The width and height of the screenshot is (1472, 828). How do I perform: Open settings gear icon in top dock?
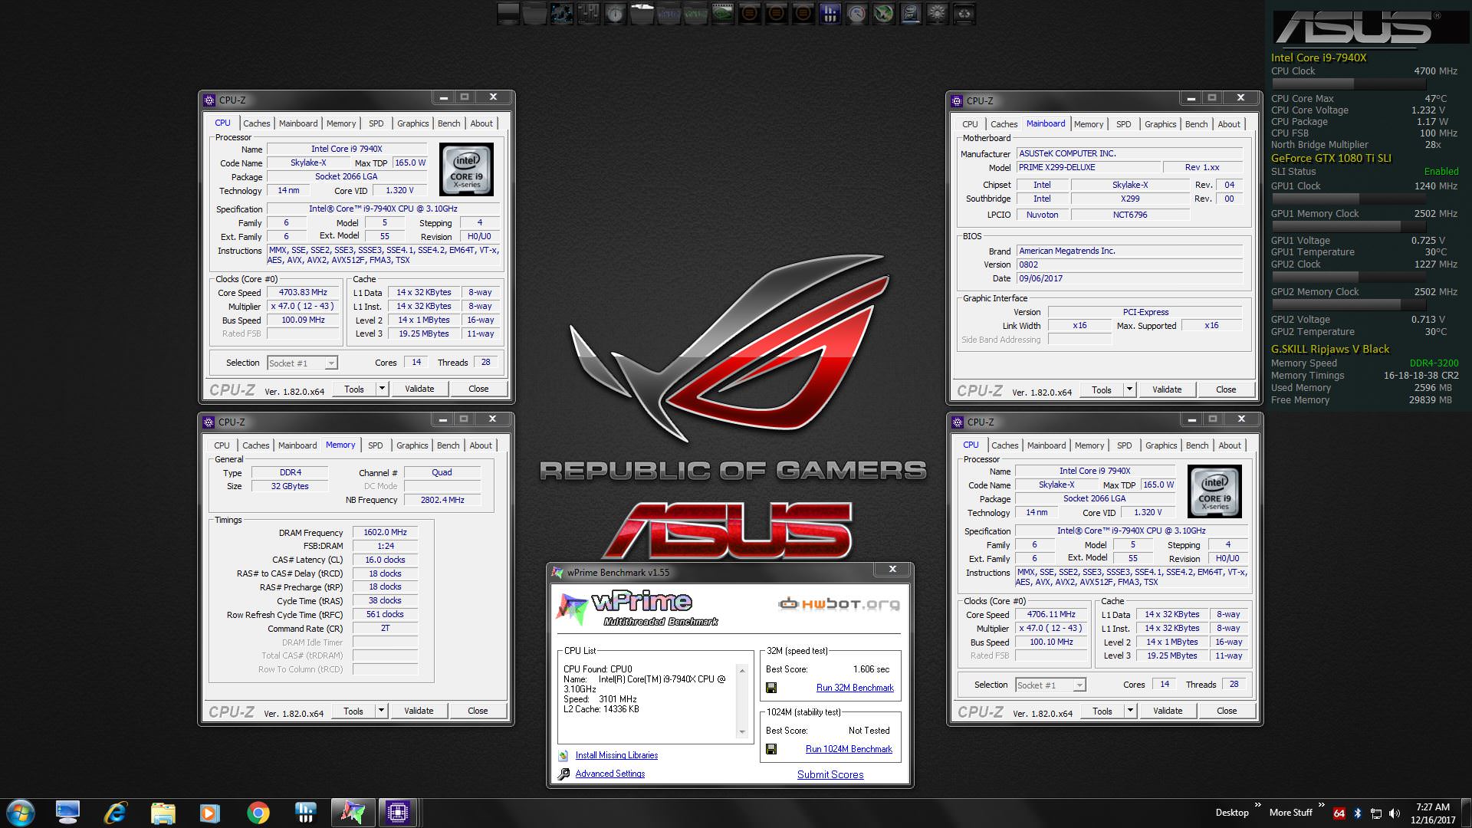[938, 13]
